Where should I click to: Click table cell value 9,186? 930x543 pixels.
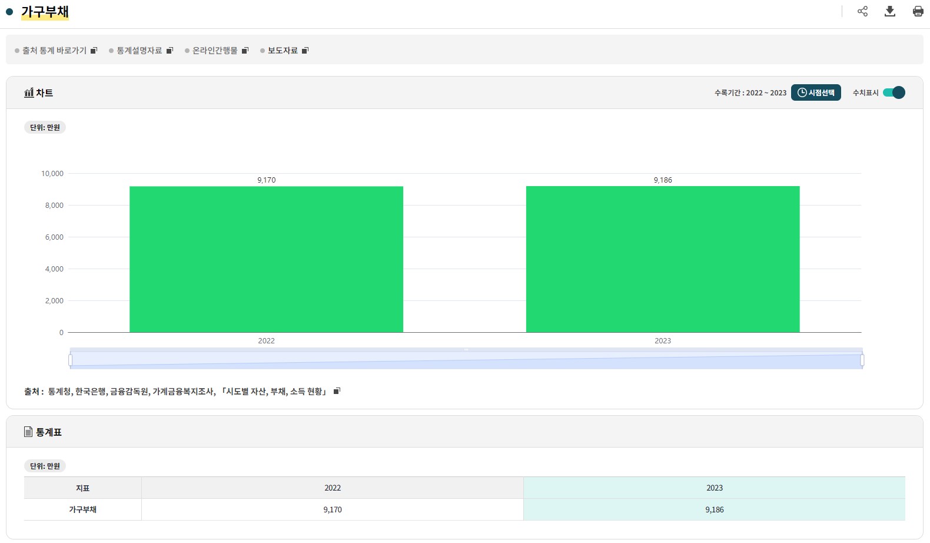[x=715, y=509]
